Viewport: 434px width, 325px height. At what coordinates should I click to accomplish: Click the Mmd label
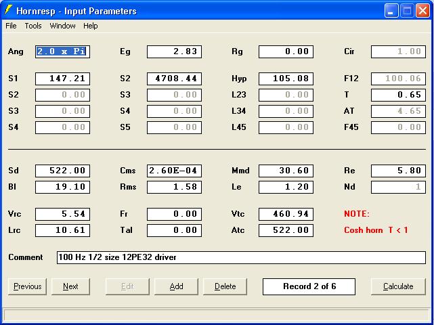[x=240, y=171]
